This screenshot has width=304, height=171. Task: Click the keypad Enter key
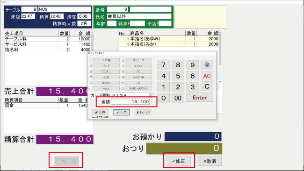(x=200, y=97)
